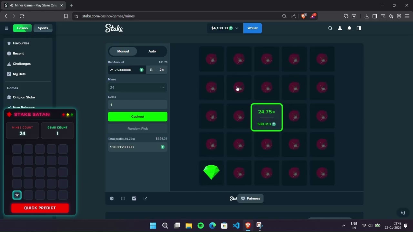This screenshot has height=232, width=413.
Task: Open a new browser tab
Action: 72,5
